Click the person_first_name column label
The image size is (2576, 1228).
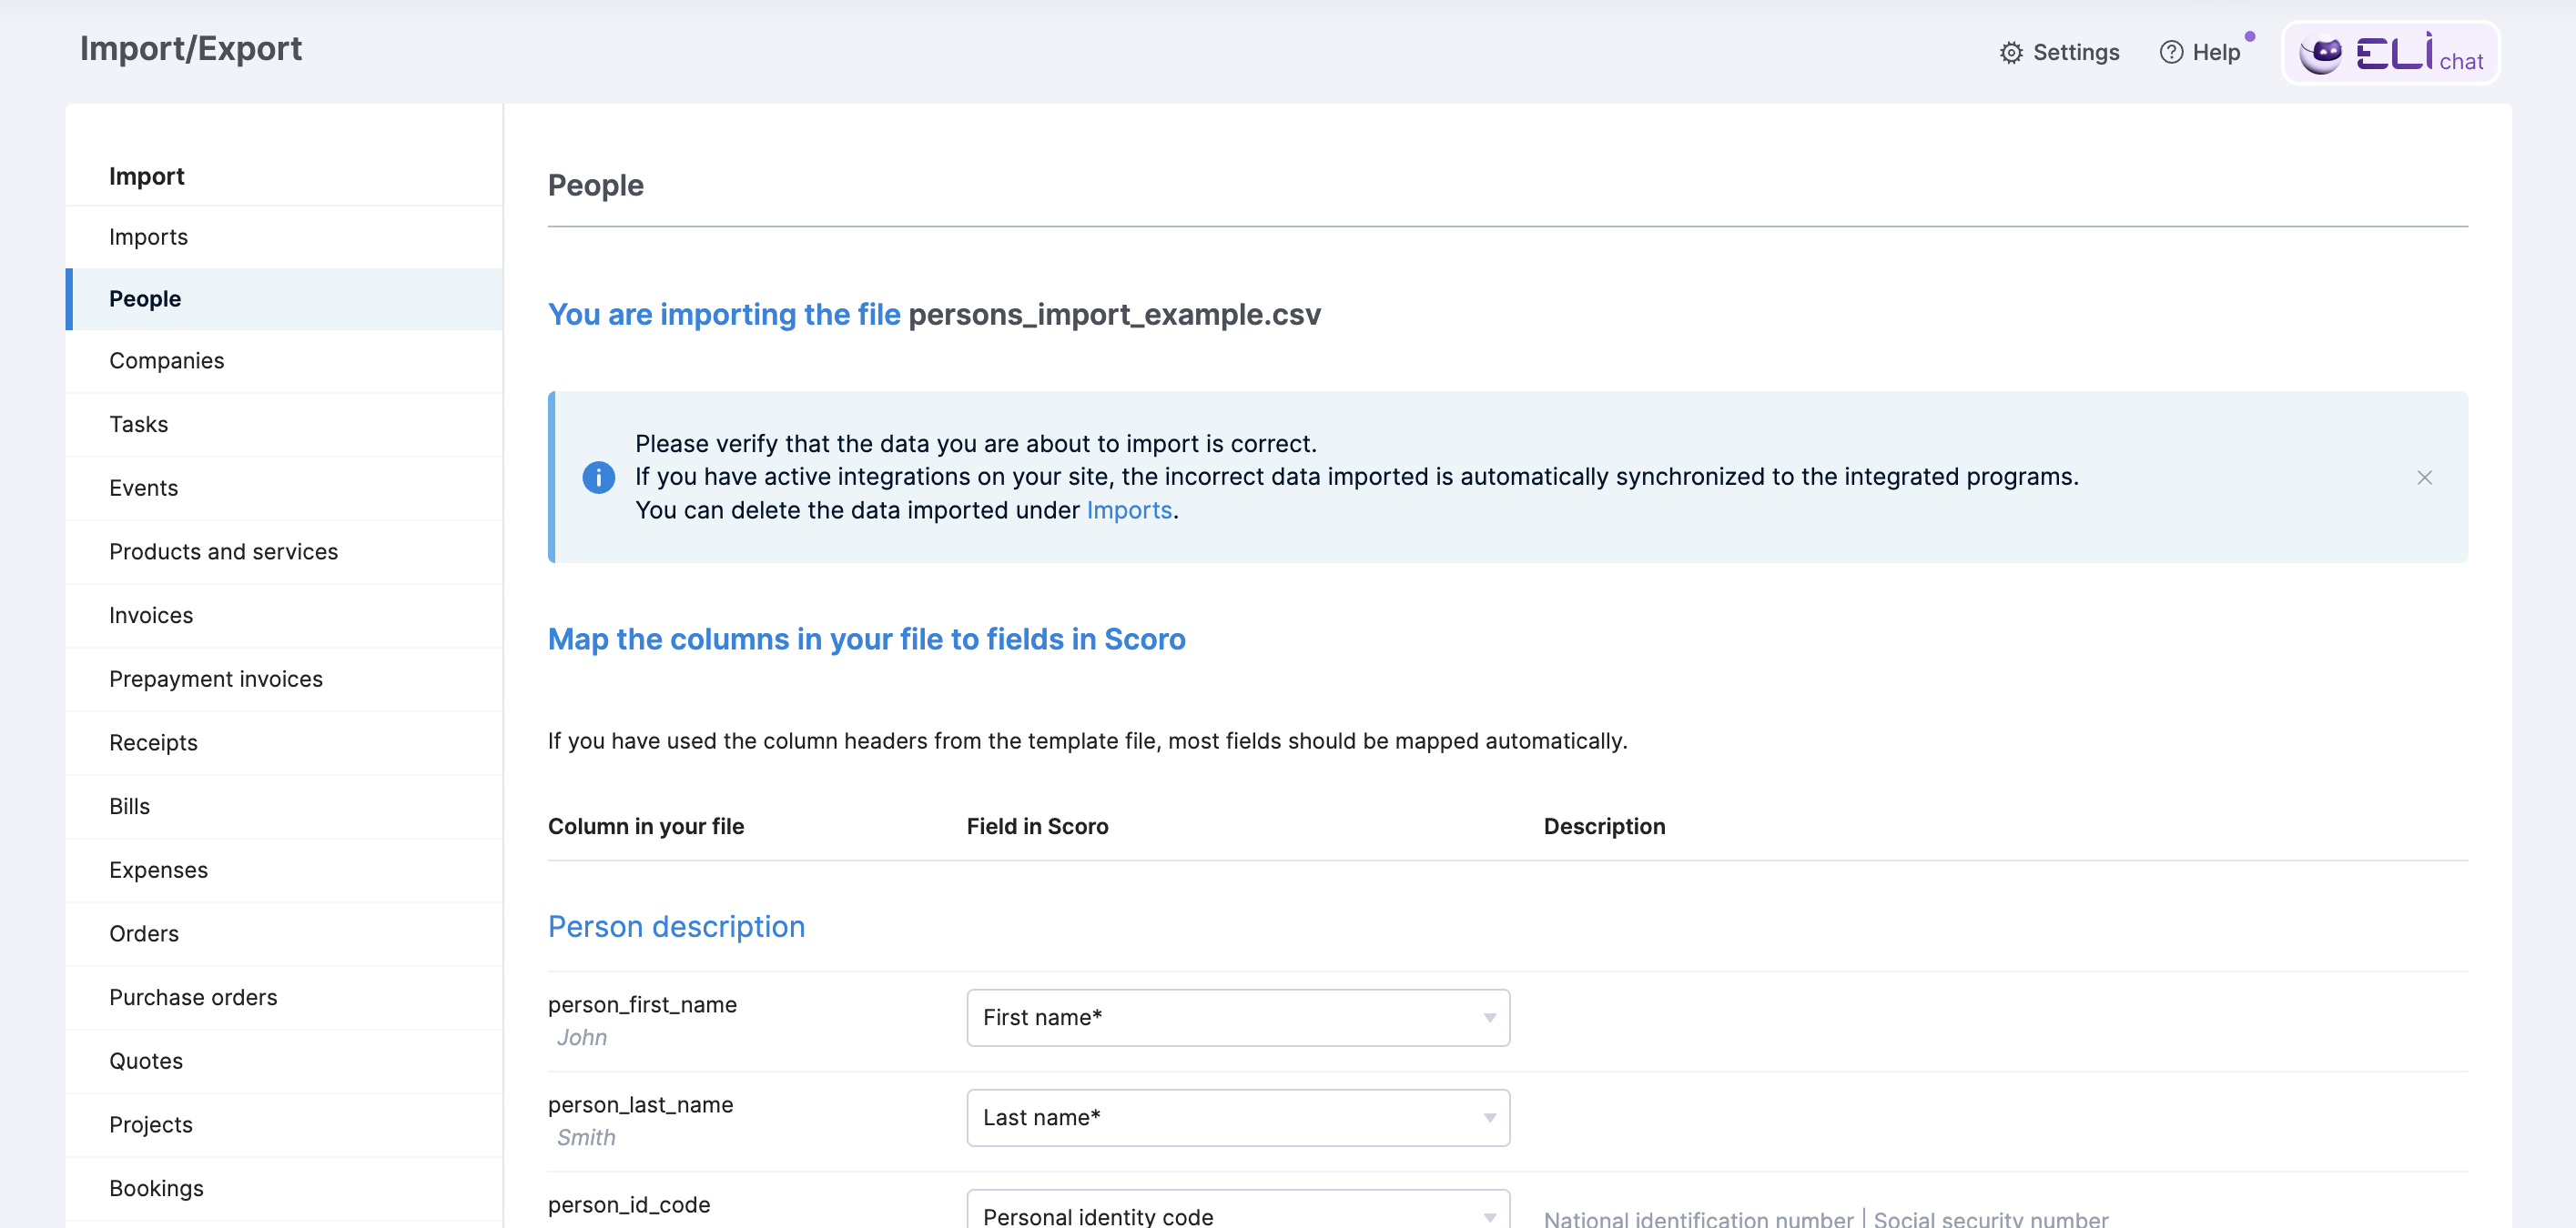[642, 1004]
